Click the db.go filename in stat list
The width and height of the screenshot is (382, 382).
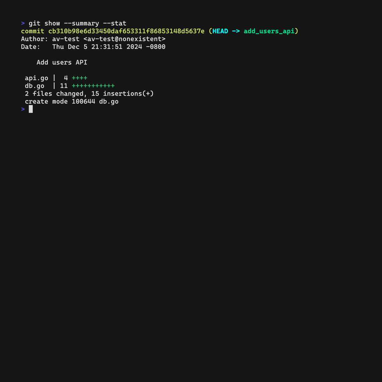(x=35, y=86)
